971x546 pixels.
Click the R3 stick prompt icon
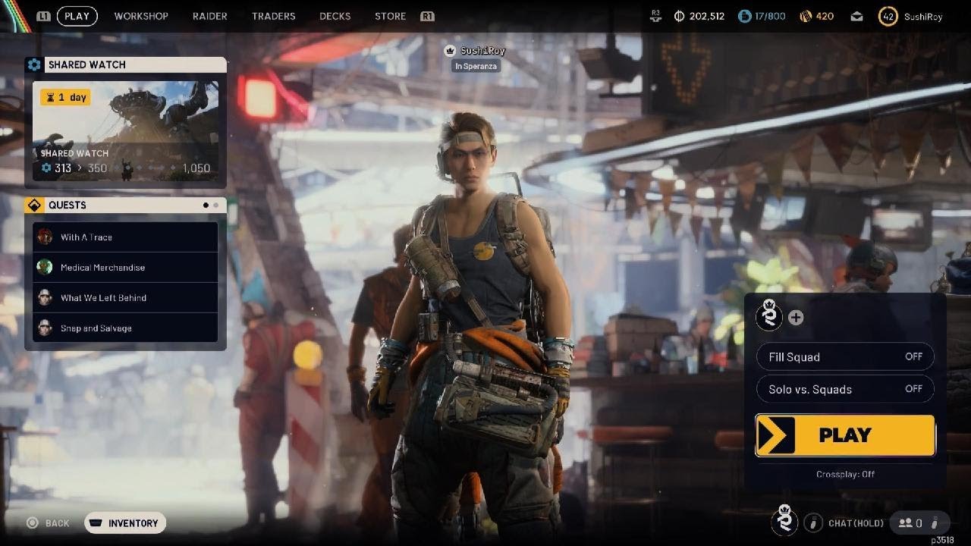[x=656, y=16]
